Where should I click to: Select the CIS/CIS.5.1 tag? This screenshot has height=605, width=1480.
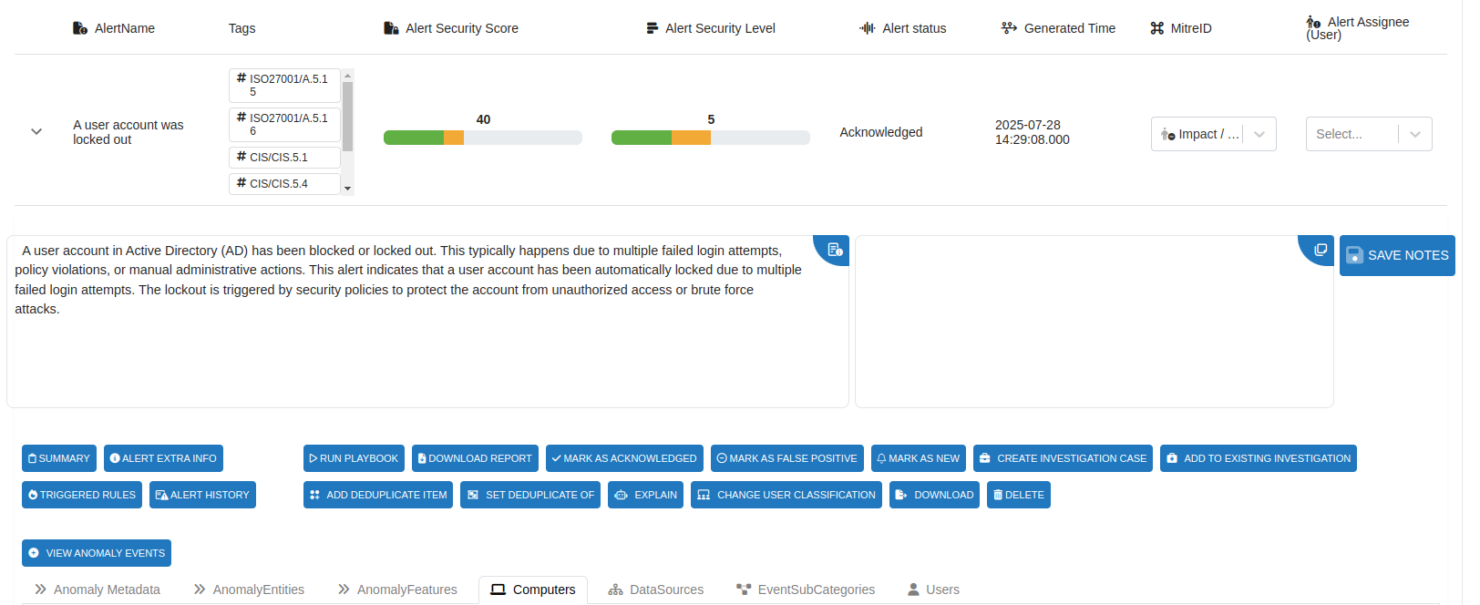pos(284,158)
